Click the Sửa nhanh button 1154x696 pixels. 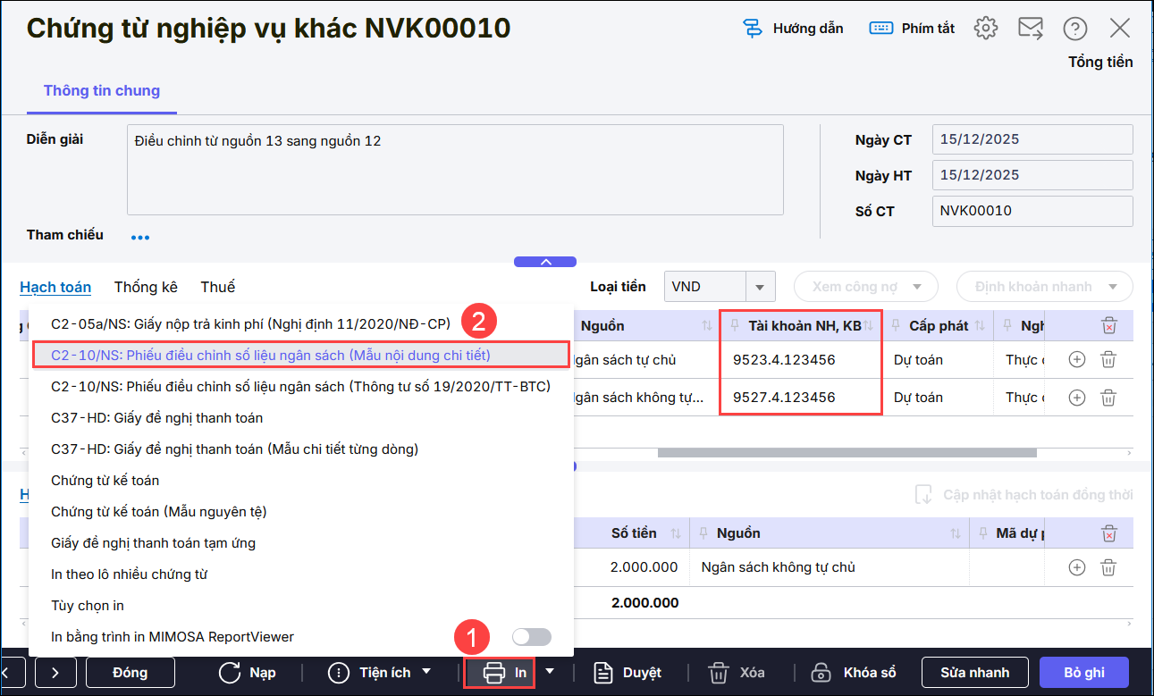[x=974, y=673]
